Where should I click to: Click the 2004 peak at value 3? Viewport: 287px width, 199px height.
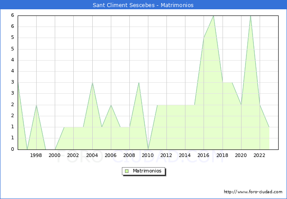tap(92, 83)
